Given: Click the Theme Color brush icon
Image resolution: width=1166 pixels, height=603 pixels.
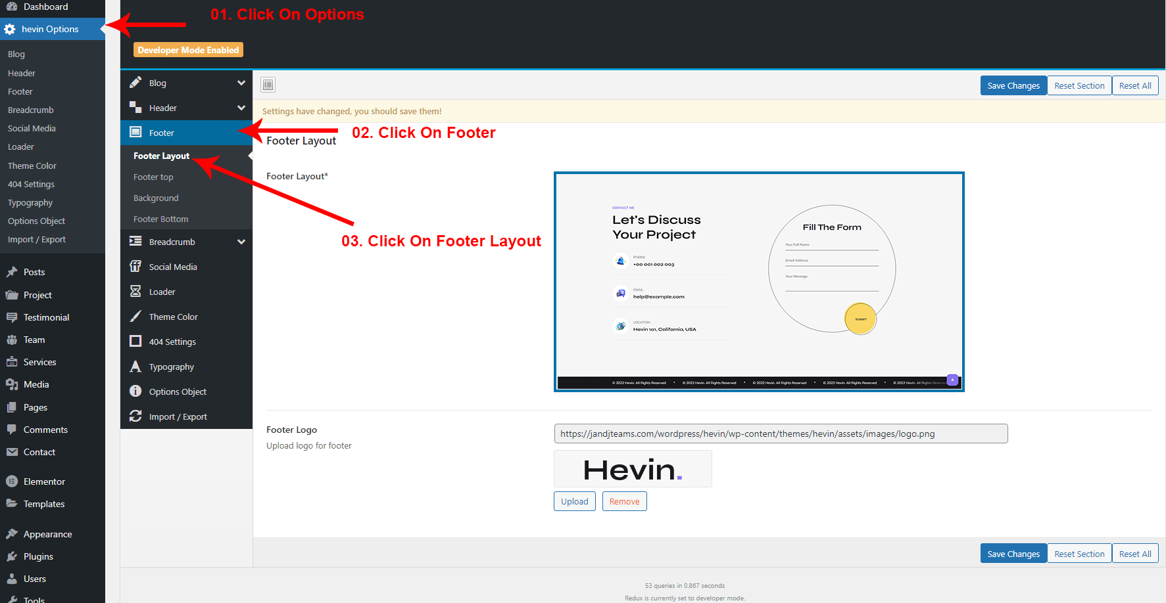Looking at the screenshot, I should pyautogui.click(x=135, y=316).
